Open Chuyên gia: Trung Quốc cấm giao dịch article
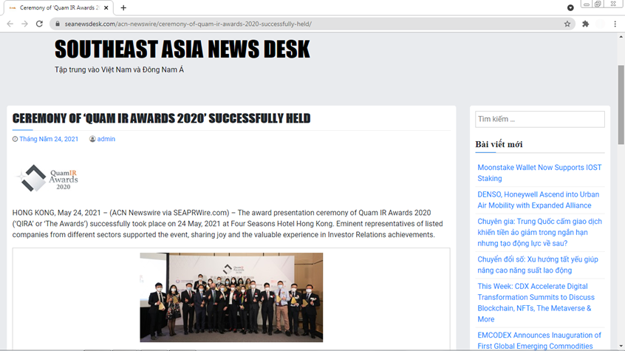The width and height of the screenshot is (625, 351). tap(540, 232)
